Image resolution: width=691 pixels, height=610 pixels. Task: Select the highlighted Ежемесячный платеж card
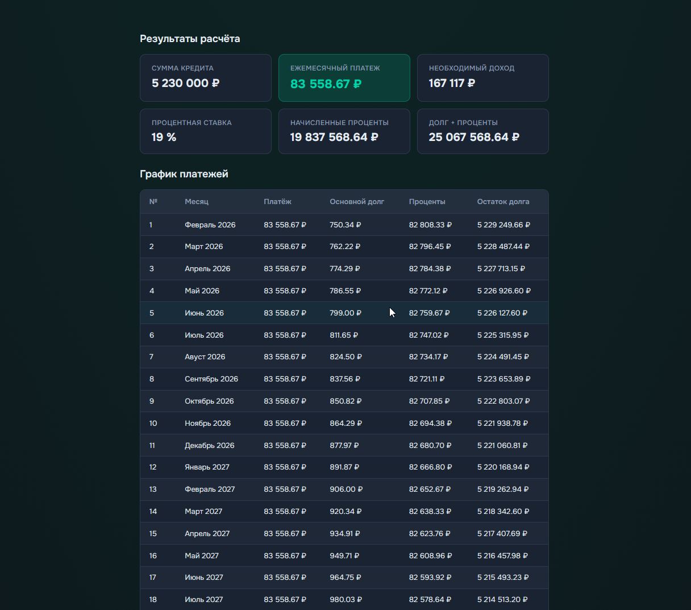(344, 78)
